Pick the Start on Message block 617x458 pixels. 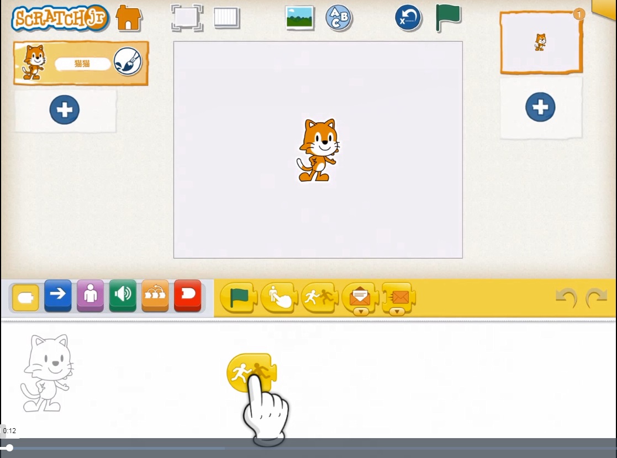(x=360, y=298)
